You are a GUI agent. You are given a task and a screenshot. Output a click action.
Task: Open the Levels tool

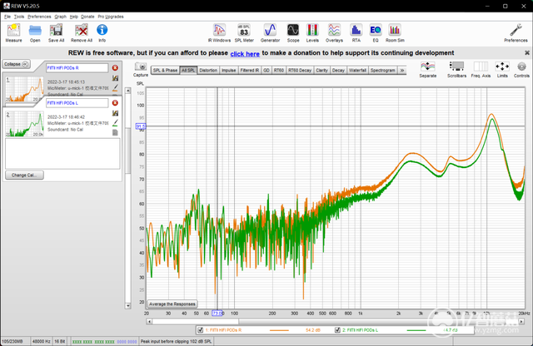[x=312, y=33]
